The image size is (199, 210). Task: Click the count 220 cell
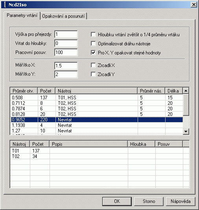pyautogui.click(x=44, y=120)
